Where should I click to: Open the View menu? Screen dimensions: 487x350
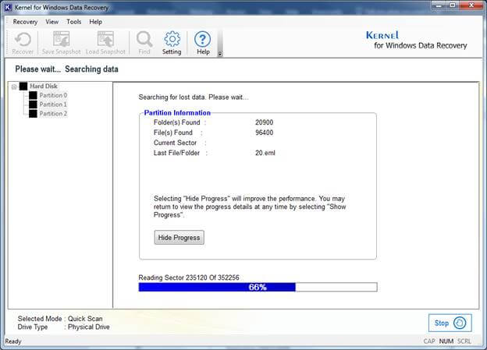[x=52, y=22]
